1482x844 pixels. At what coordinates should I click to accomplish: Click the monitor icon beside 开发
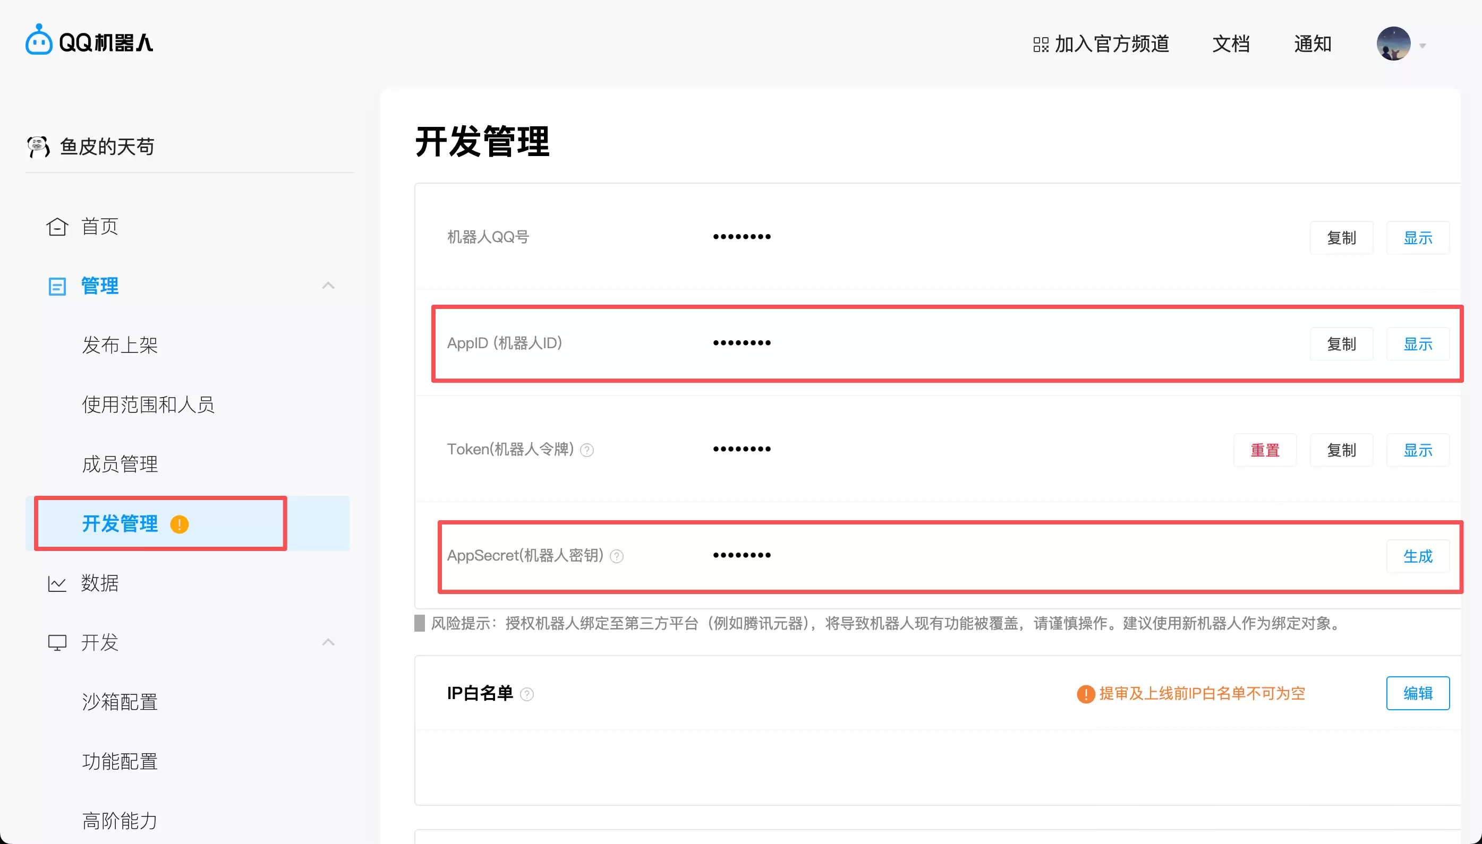coord(57,642)
